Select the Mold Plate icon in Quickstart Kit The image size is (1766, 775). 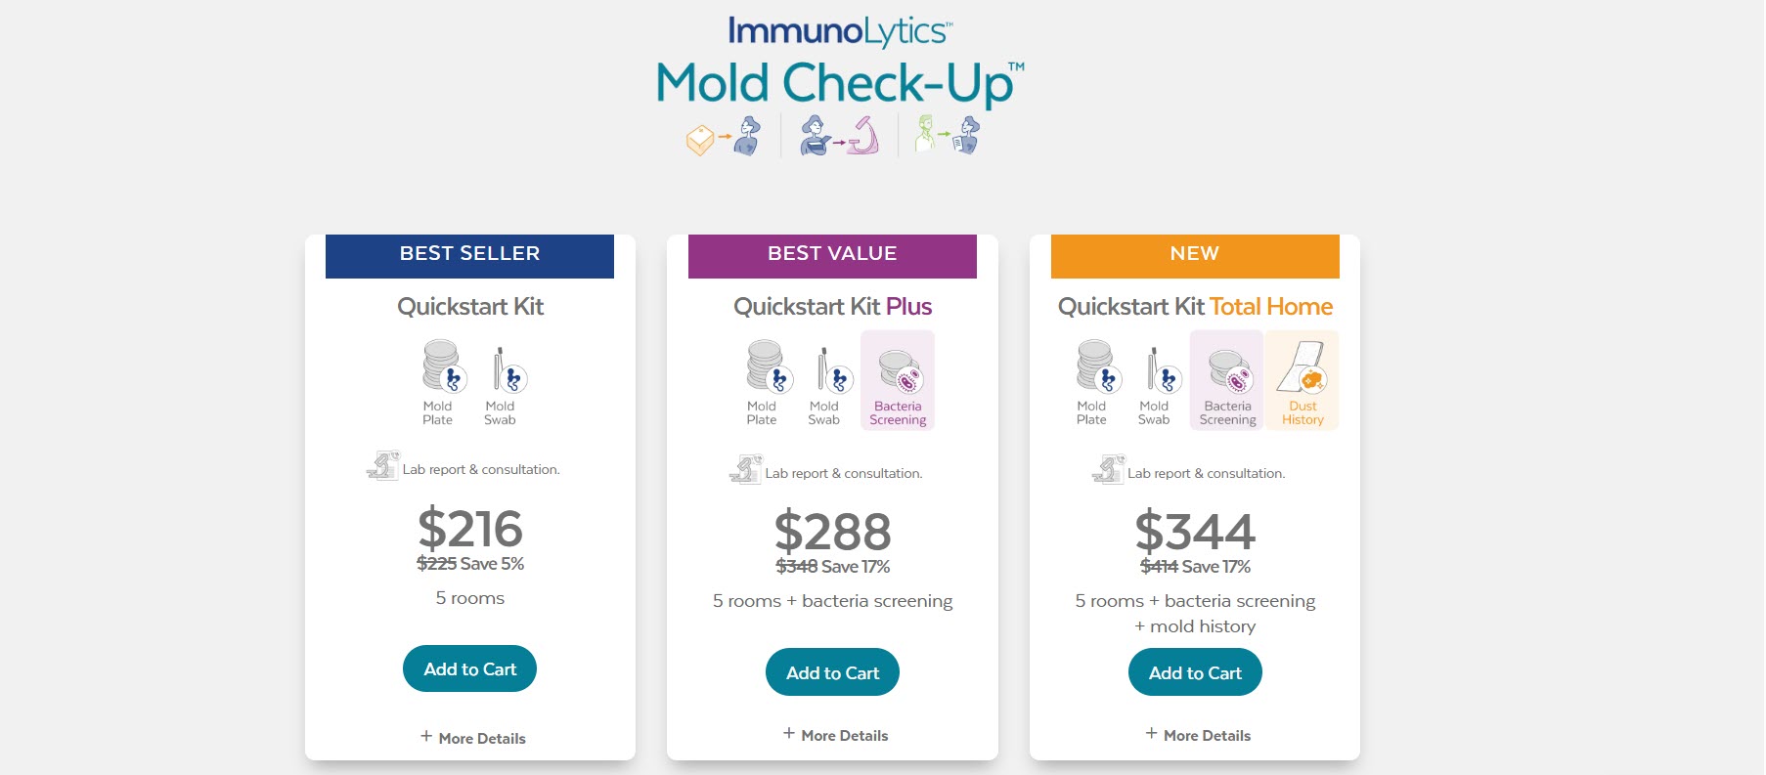(x=439, y=369)
